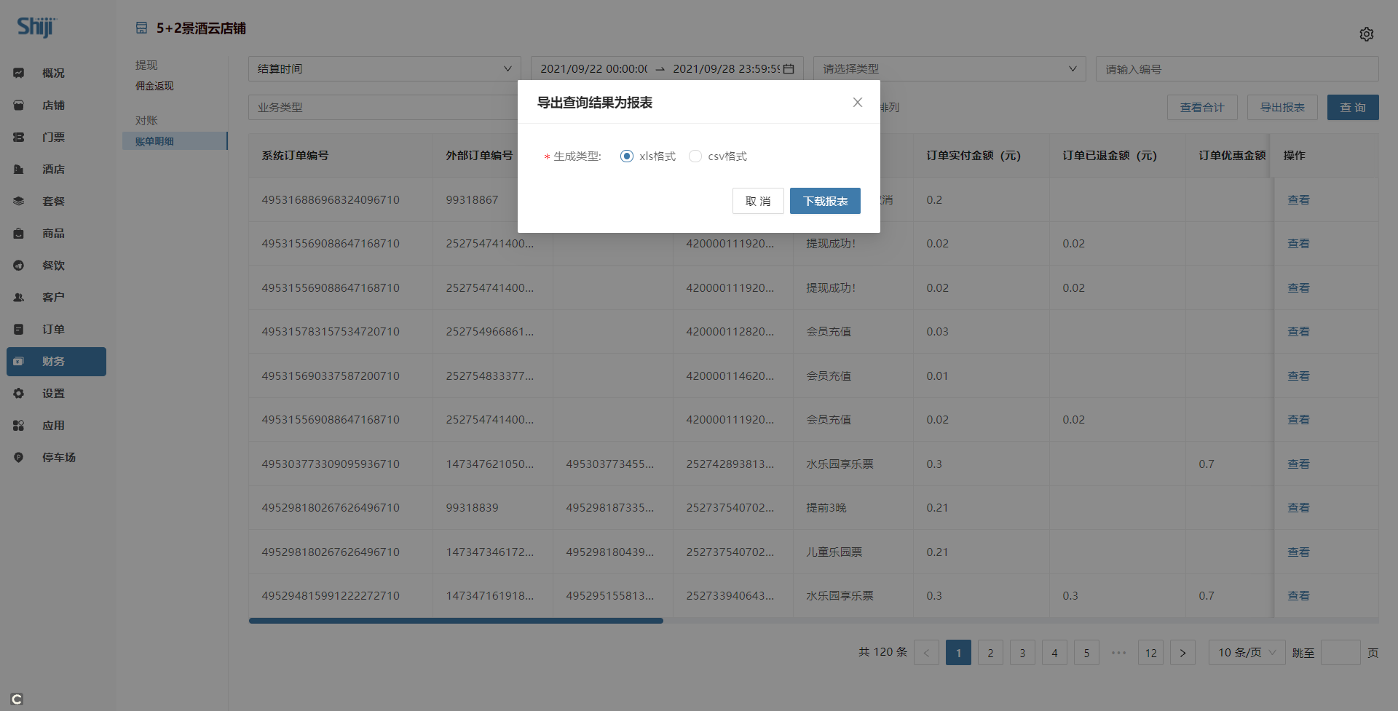Click the 门票 ticket sidebar icon
This screenshot has height=711, width=1398.
pos(19,138)
